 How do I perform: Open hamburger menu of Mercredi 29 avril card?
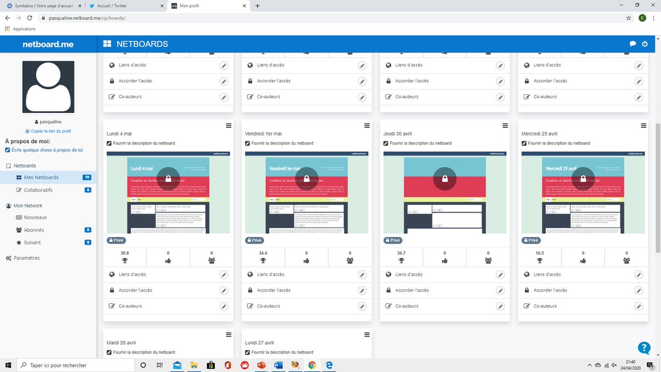point(643,126)
